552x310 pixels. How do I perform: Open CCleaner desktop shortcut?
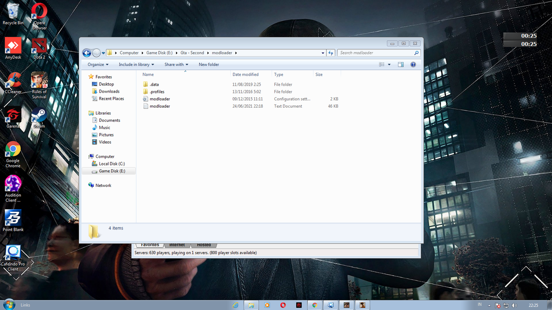[x=13, y=83]
